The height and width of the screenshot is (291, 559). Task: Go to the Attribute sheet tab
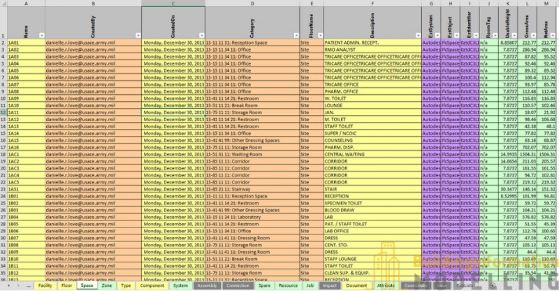point(386,285)
